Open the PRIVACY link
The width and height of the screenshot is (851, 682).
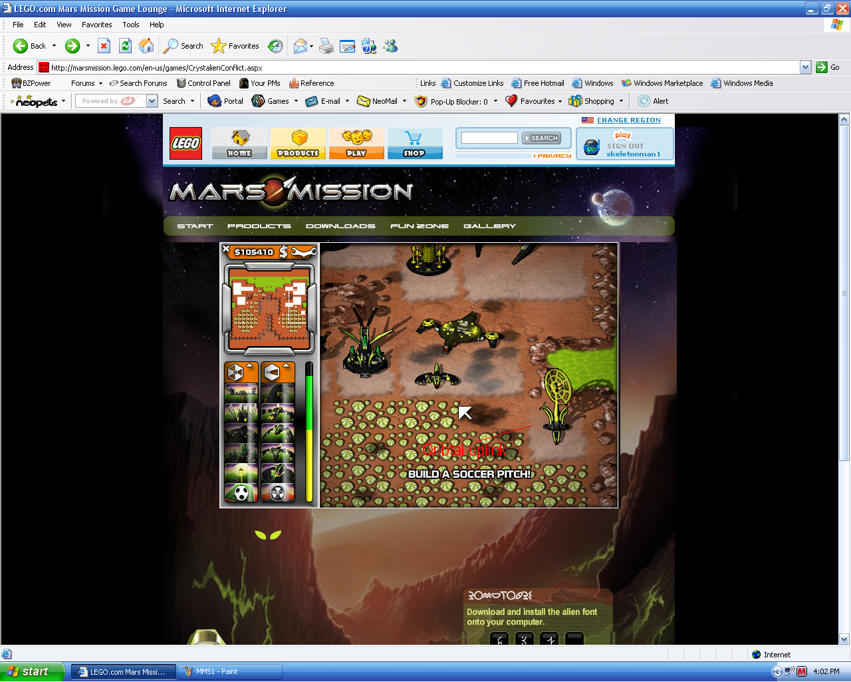(552, 156)
